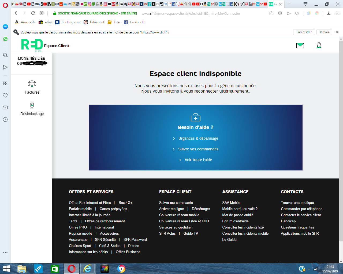Click Jamais on password prompt
The image size is (343, 274).
click(324, 32)
